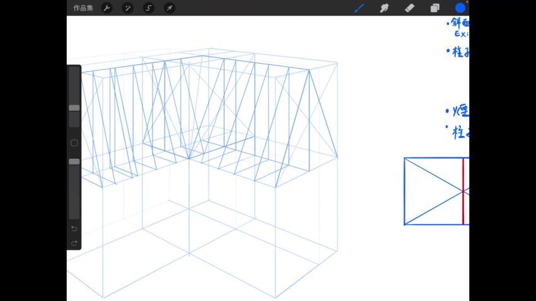The image size is (536, 301).
Task: Tap the square modify button in sidebar
Action: 74,143
